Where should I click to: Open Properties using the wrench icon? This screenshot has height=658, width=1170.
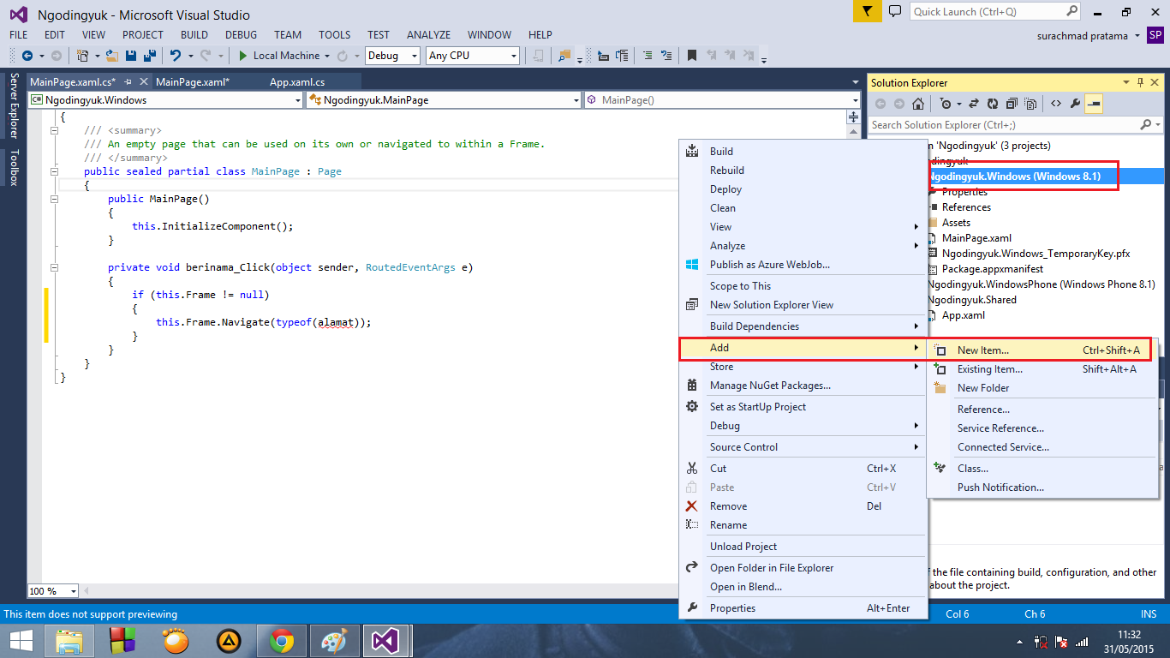tap(1076, 103)
